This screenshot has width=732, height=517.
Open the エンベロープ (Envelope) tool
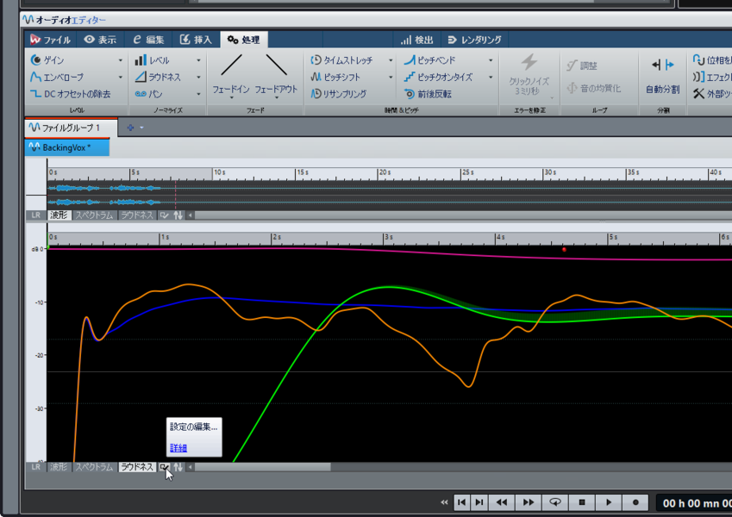(x=57, y=77)
